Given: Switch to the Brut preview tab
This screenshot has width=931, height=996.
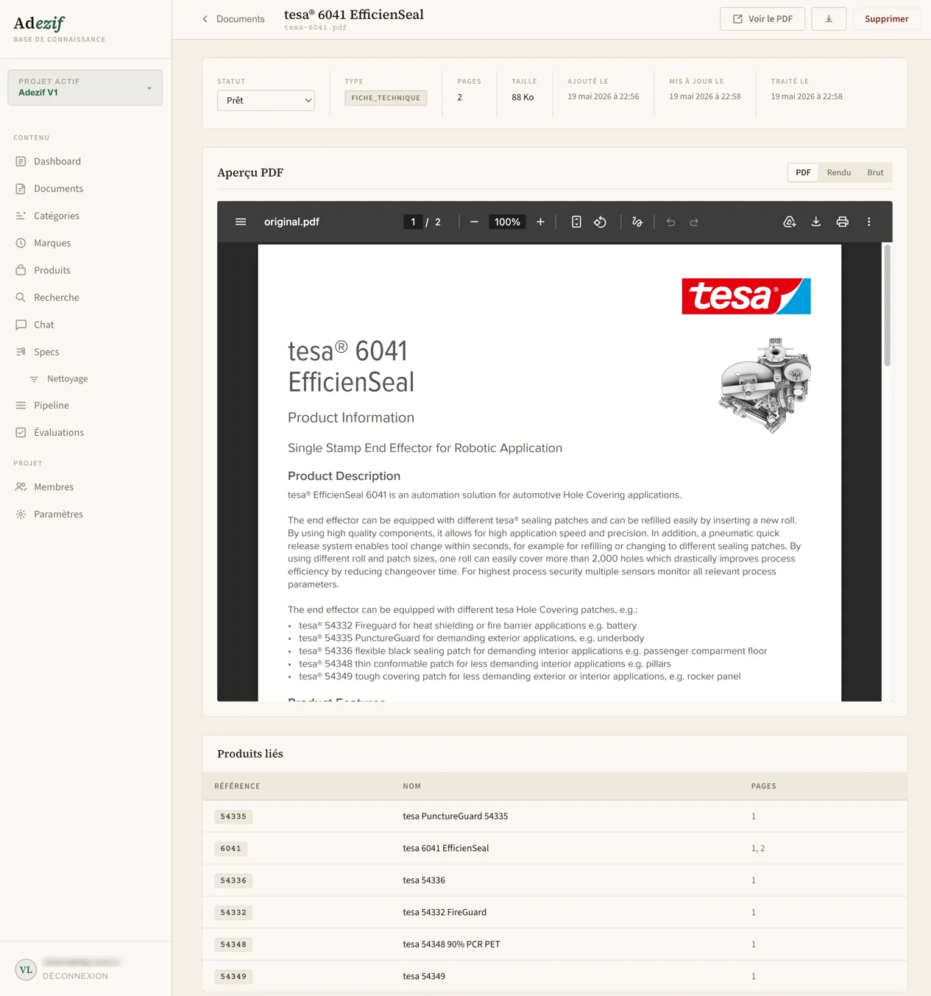Looking at the screenshot, I should click(875, 172).
